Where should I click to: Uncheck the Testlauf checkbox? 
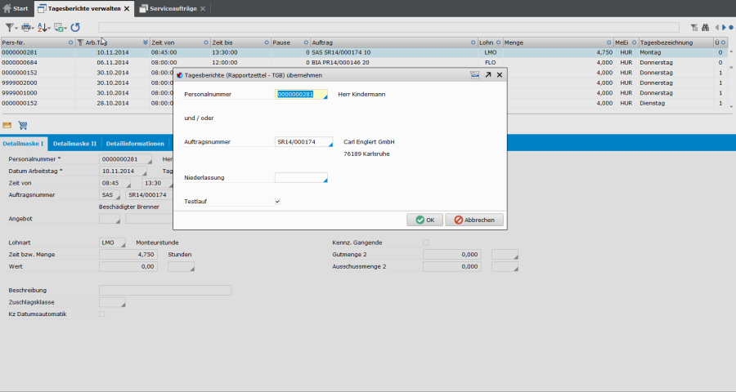coord(278,201)
